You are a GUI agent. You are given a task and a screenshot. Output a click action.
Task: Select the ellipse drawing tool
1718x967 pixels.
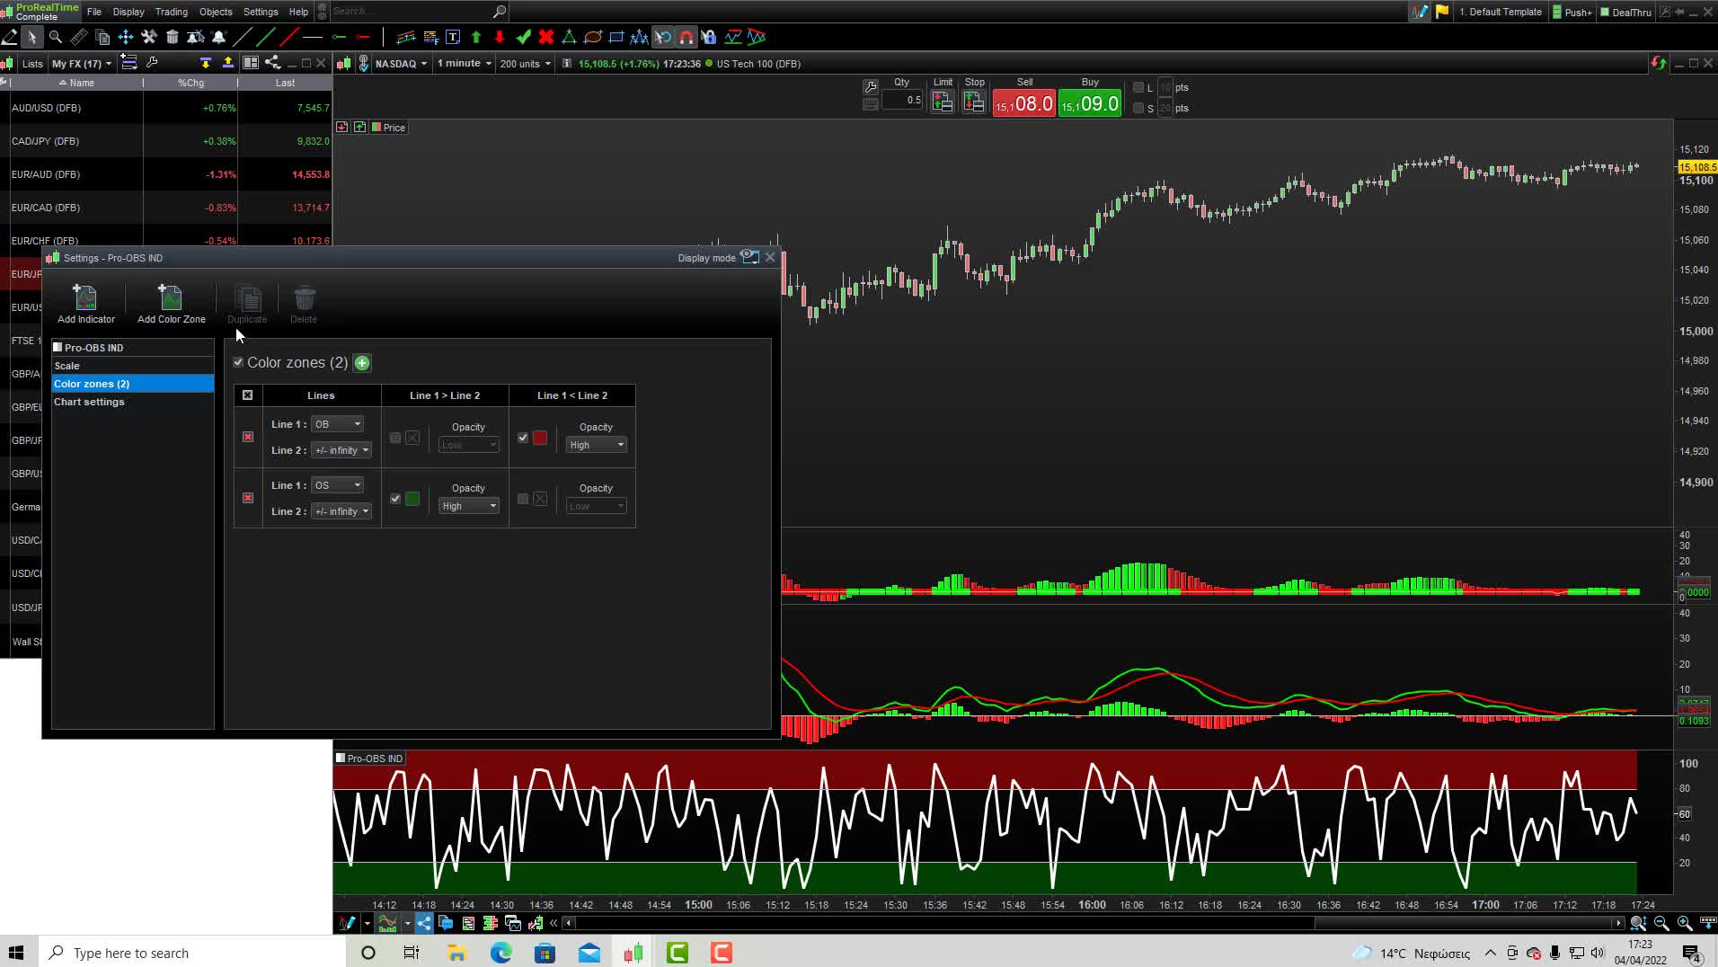pos(594,37)
